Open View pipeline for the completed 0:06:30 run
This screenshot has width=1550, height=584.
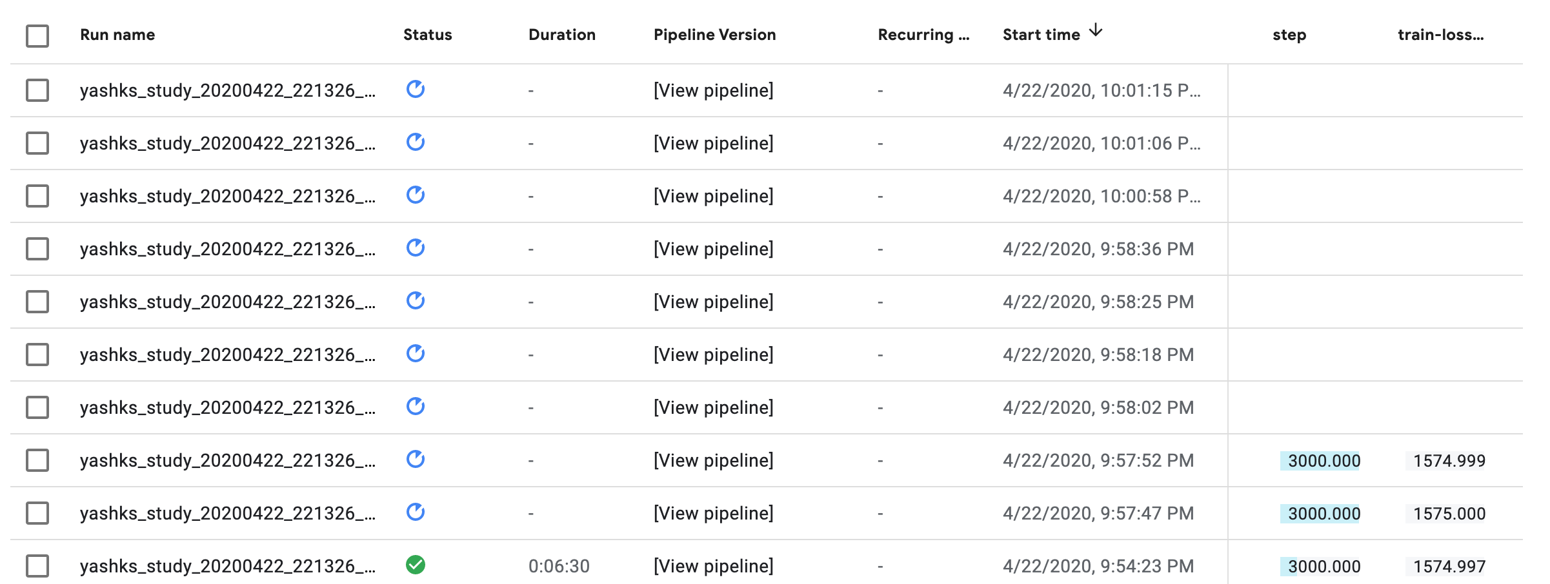coord(713,565)
